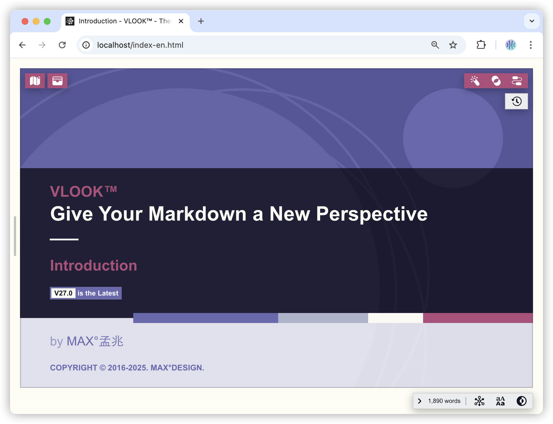553x424 pixels.
Task: Open the outline map panel icon
Action: (x=35, y=81)
